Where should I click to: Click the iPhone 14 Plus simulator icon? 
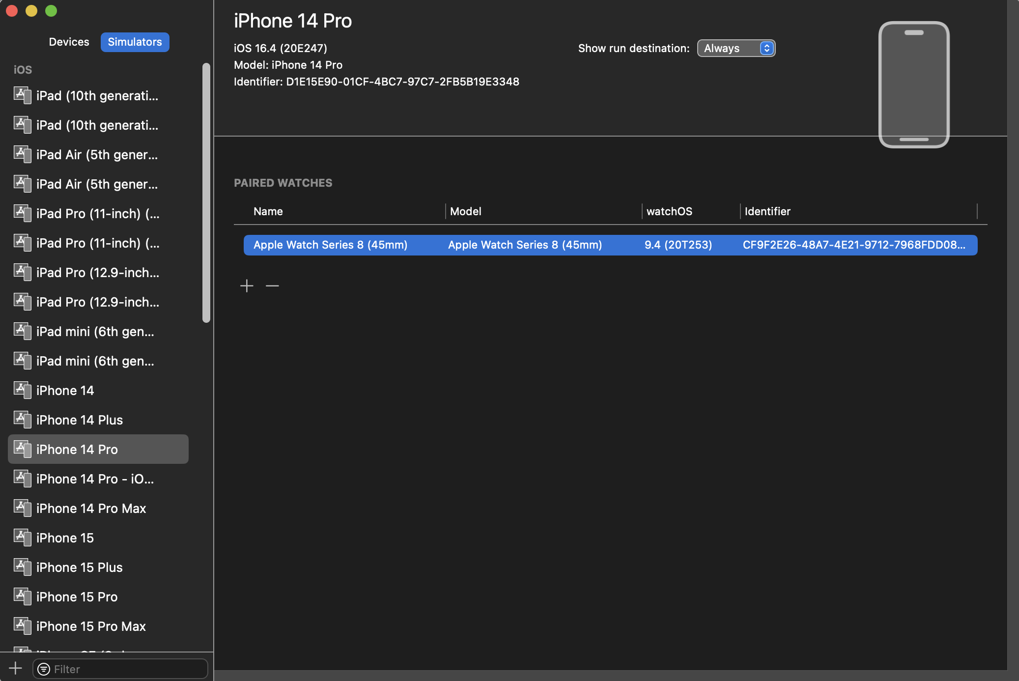(22, 419)
